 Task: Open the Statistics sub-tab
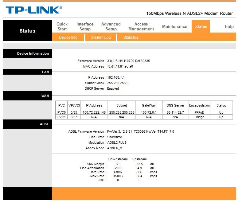(x=131, y=37)
